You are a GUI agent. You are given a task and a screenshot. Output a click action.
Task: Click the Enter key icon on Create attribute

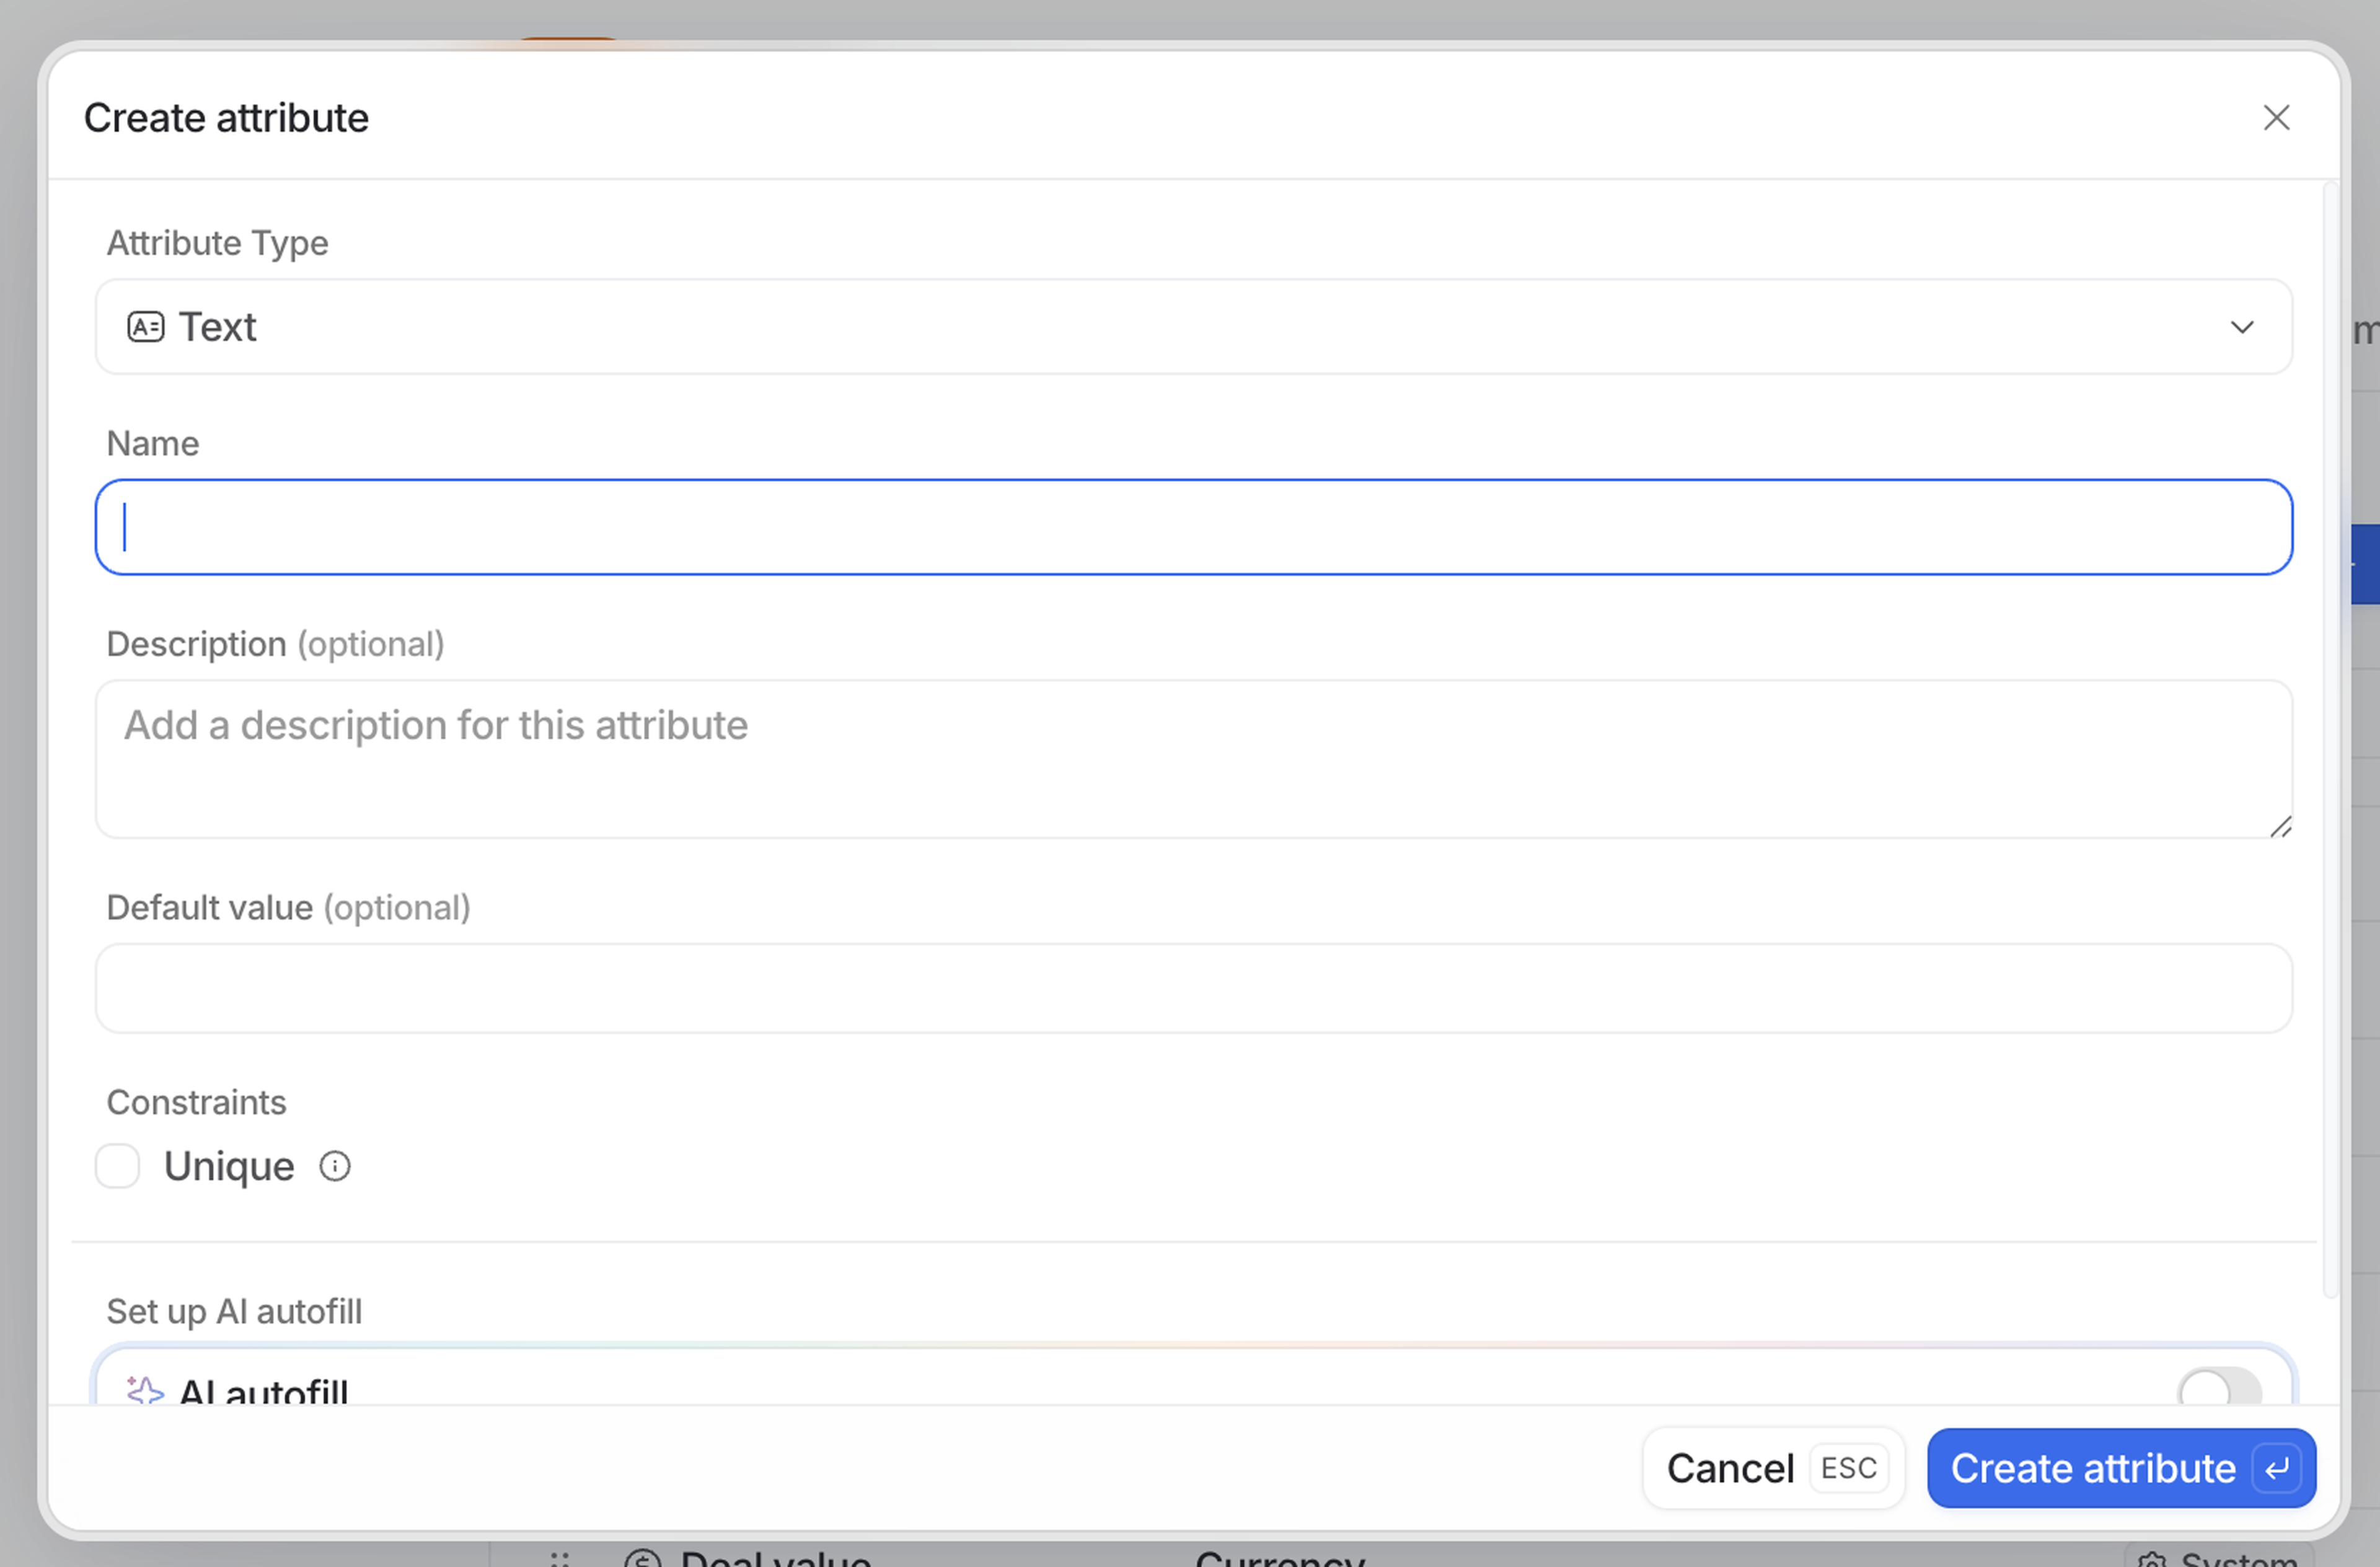coord(2277,1468)
